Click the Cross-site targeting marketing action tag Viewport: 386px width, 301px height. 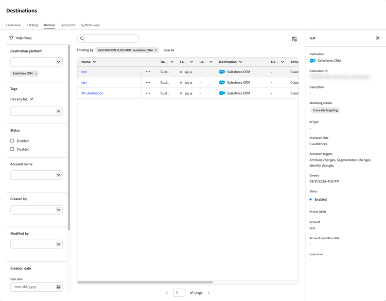325,110
